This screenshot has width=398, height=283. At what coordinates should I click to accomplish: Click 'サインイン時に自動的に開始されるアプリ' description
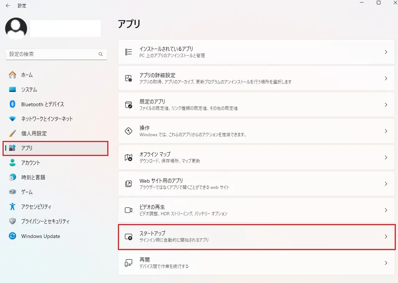(174, 240)
